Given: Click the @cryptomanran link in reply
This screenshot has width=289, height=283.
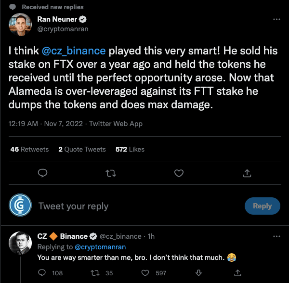Looking at the screenshot, I should coord(100,247).
